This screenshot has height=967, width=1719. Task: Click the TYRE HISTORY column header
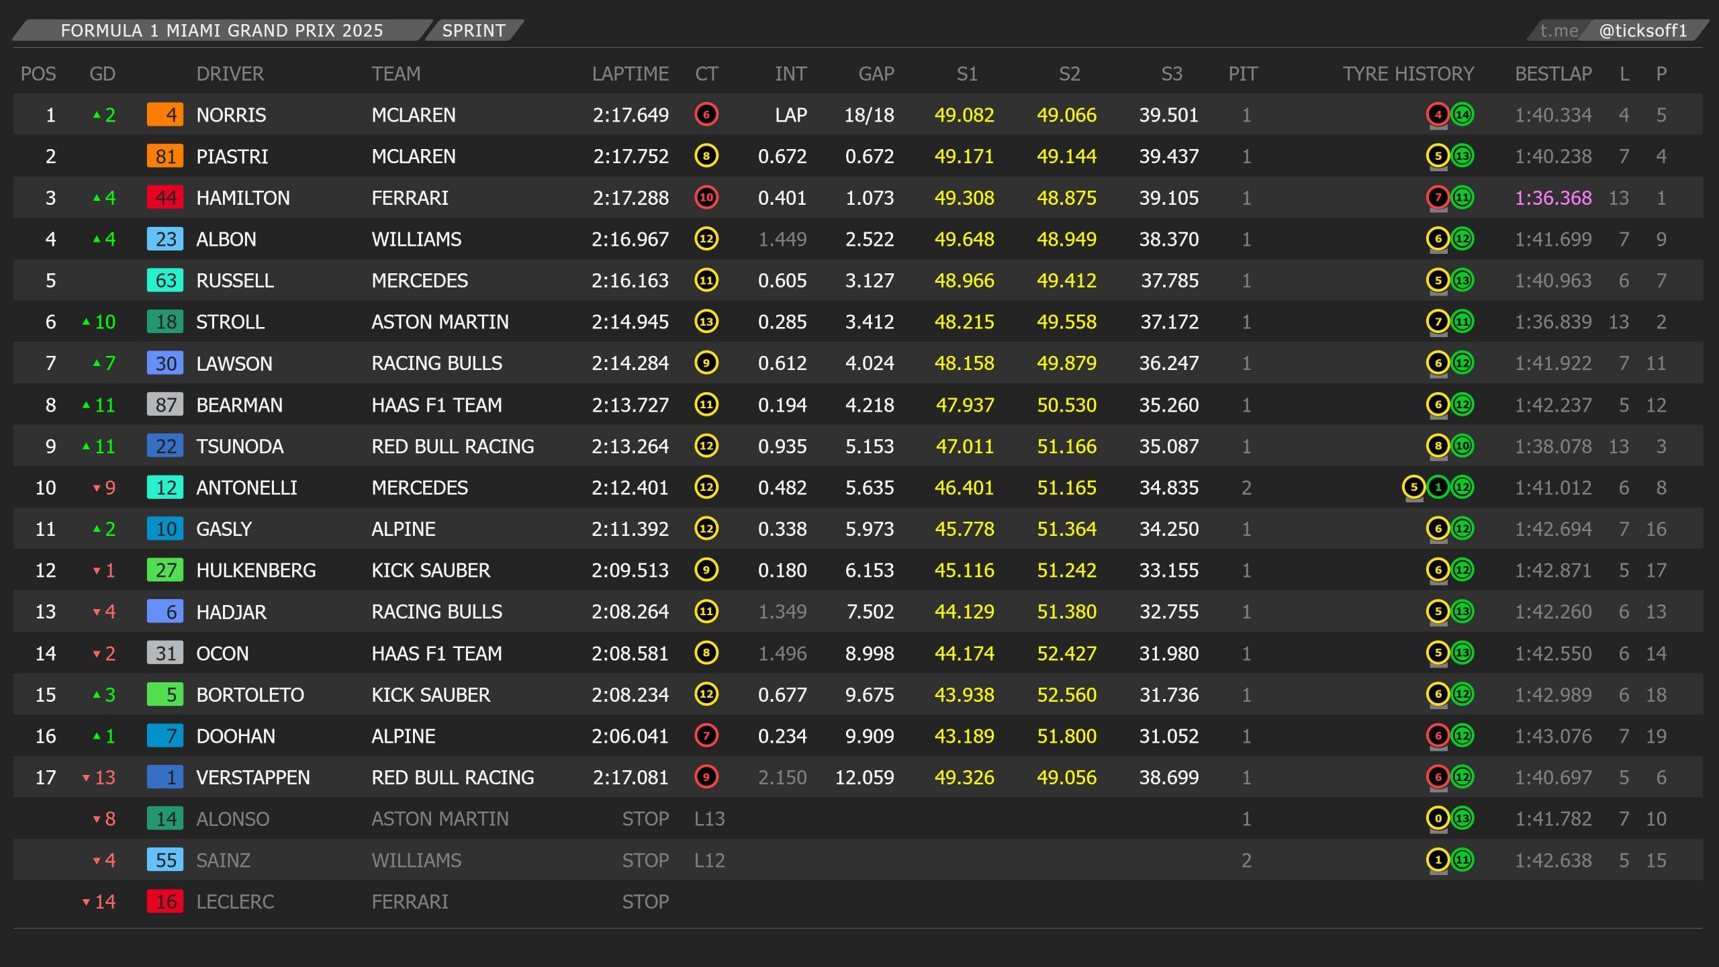[x=1408, y=73]
